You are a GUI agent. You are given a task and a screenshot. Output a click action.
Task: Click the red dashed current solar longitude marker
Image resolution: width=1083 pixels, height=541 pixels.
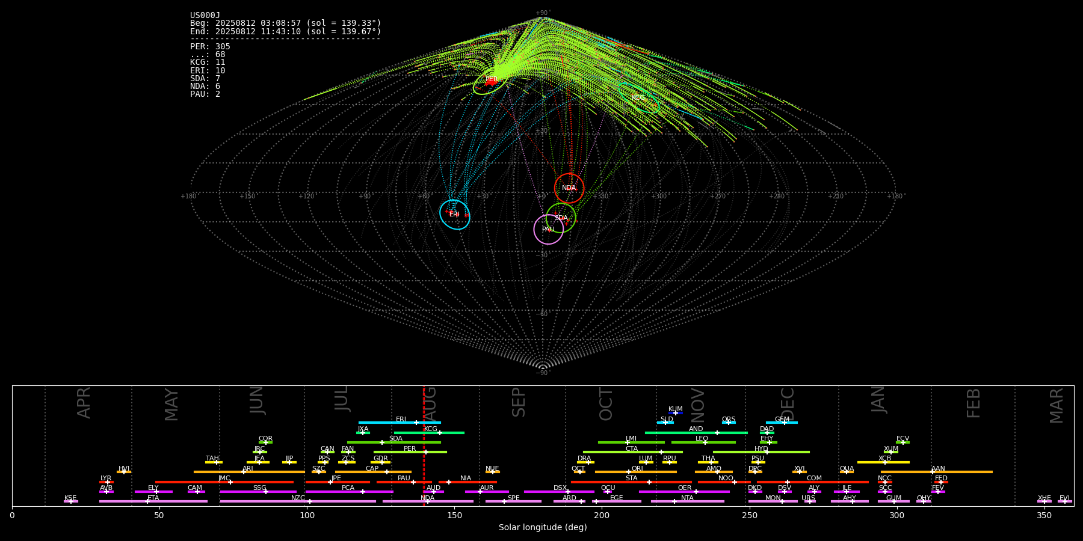[x=424, y=445]
